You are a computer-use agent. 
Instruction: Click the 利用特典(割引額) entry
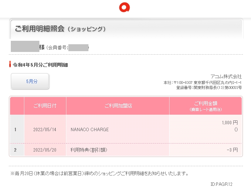tap(89, 150)
